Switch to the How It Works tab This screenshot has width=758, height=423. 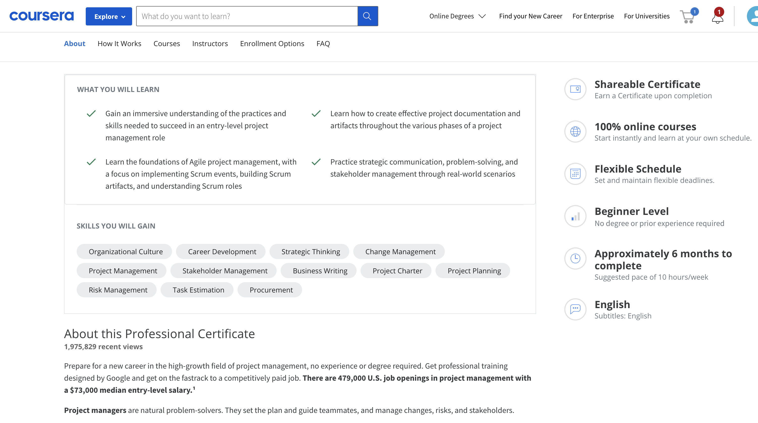click(x=119, y=44)
